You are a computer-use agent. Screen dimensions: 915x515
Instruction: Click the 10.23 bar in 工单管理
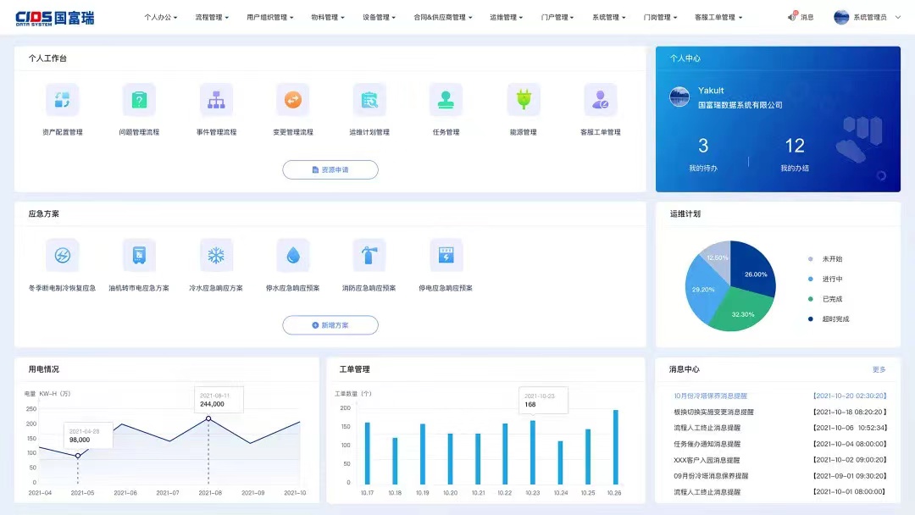[x=532, y=452]
